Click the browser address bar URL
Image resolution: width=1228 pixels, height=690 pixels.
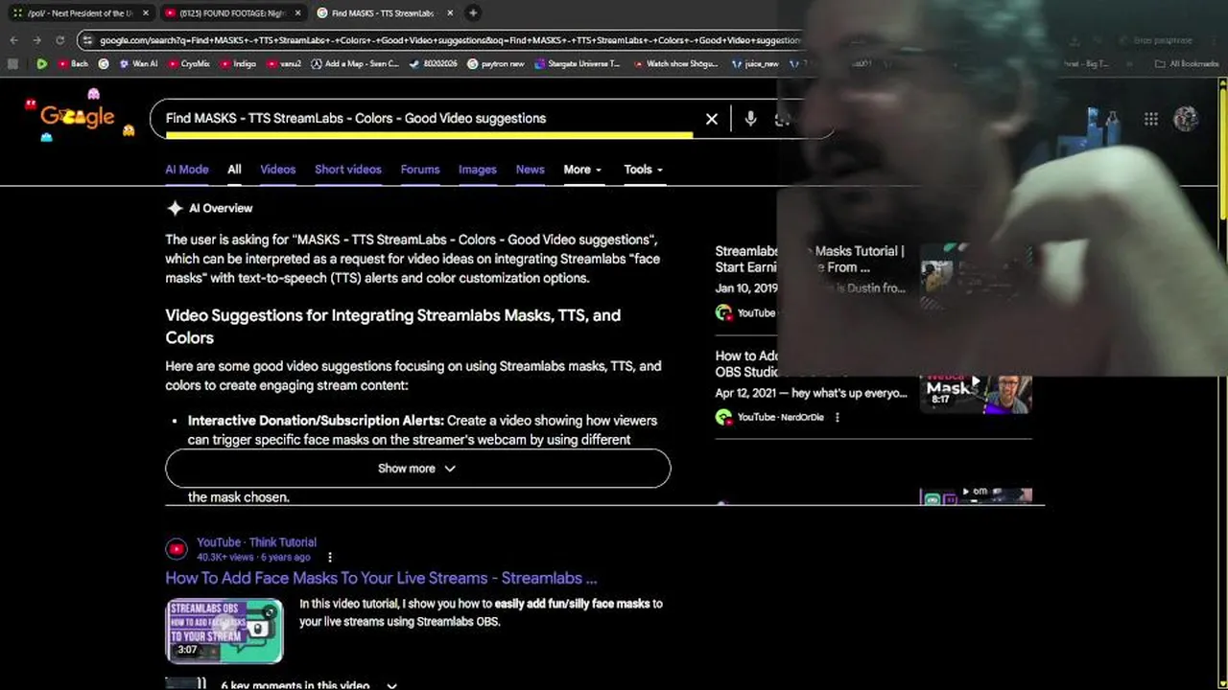coord(449,40)
